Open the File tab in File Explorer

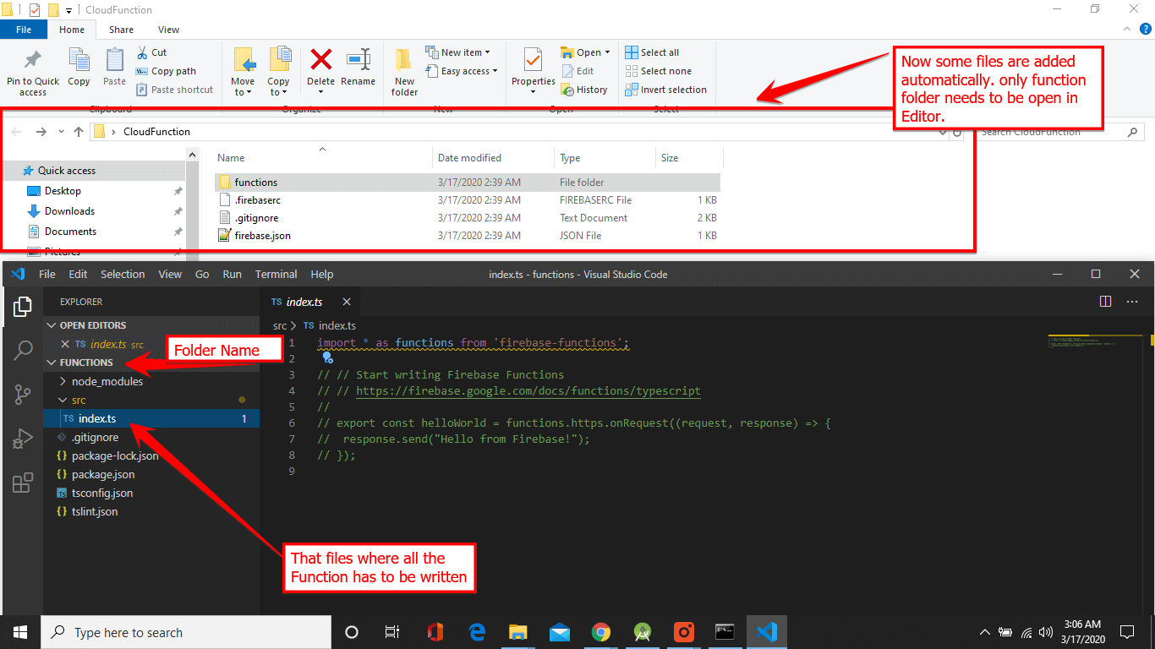click(x=24, y=30)
